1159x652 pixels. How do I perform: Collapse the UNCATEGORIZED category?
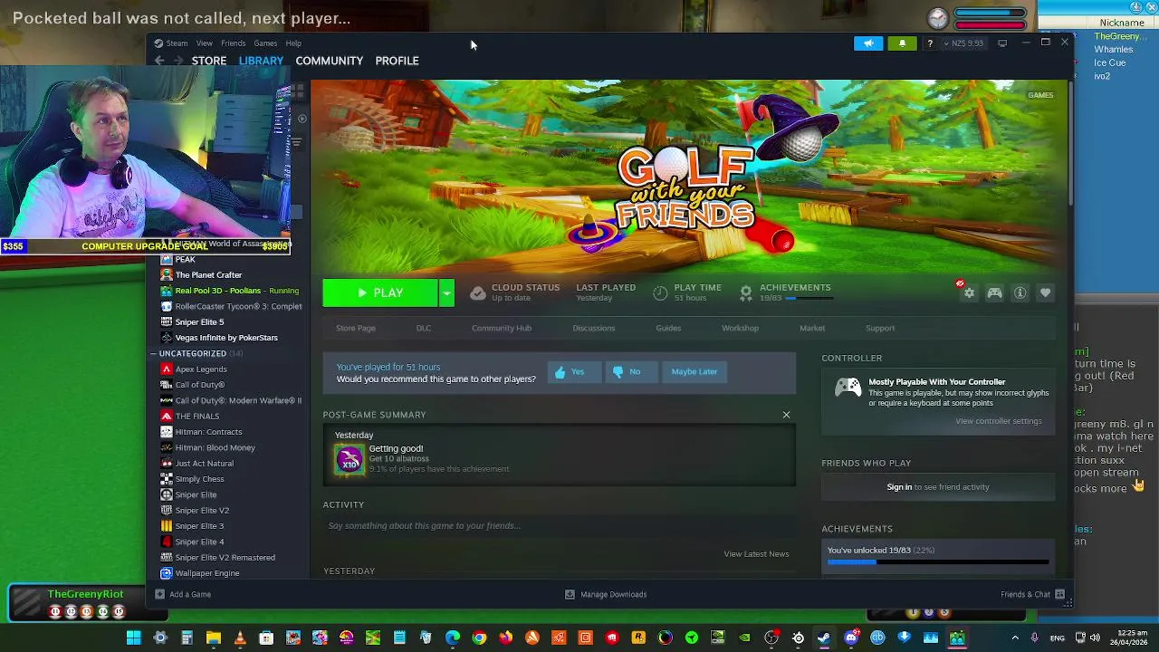click(x=154, y=353)
